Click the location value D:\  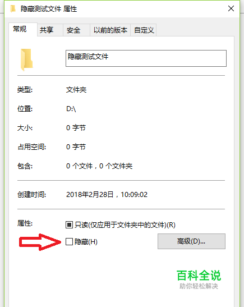[x=71, y=109]
